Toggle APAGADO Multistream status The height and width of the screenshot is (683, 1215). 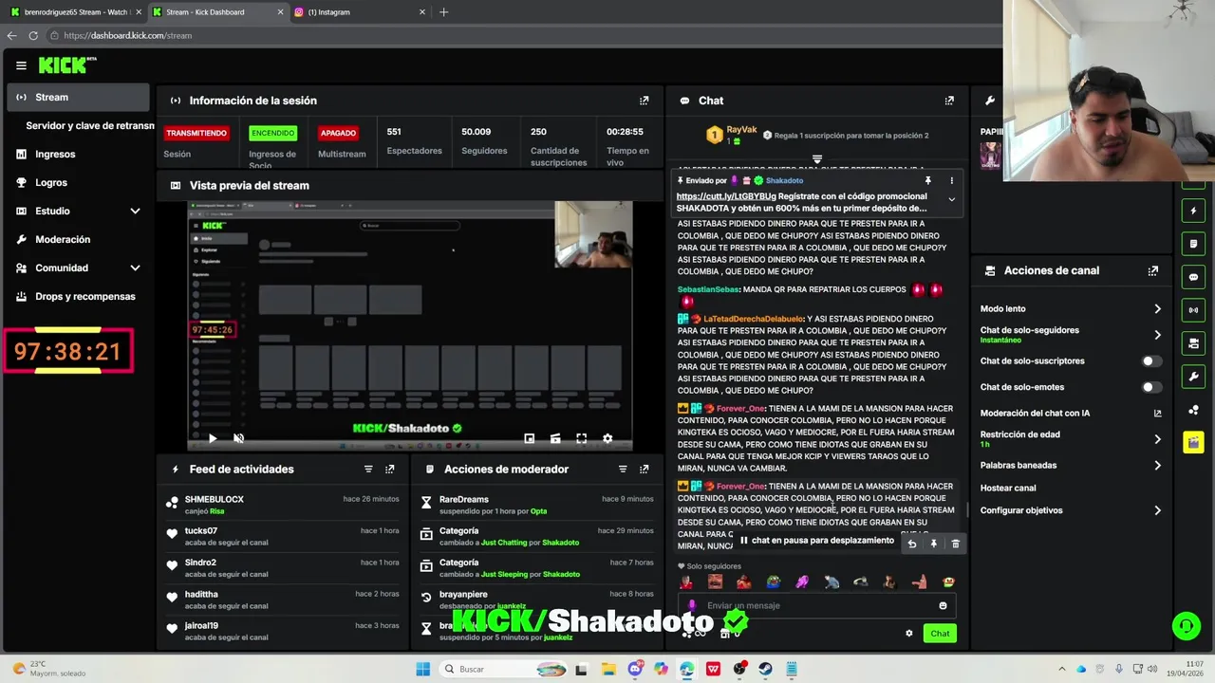pyautogui.click(x=338, y=133)
